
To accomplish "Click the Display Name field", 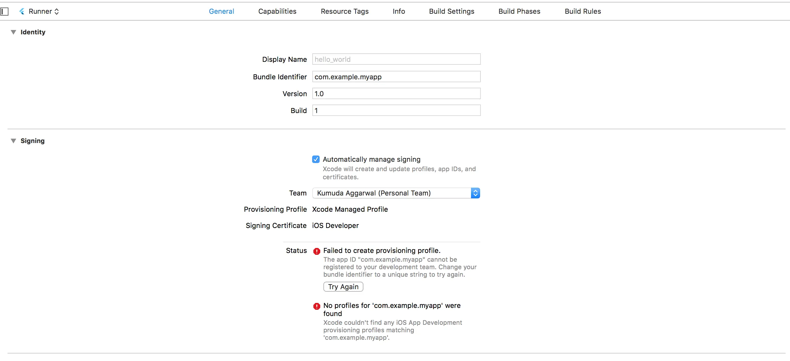I will 396,59.
